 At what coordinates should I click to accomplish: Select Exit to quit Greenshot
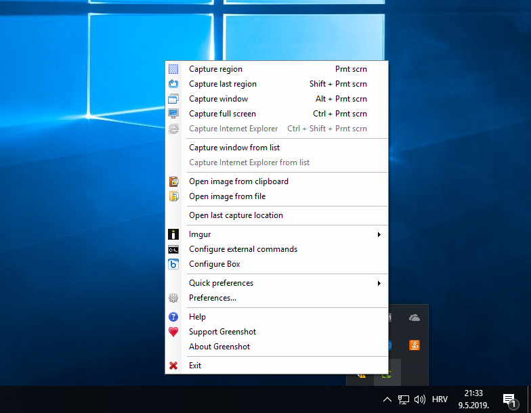pos(276,366)
